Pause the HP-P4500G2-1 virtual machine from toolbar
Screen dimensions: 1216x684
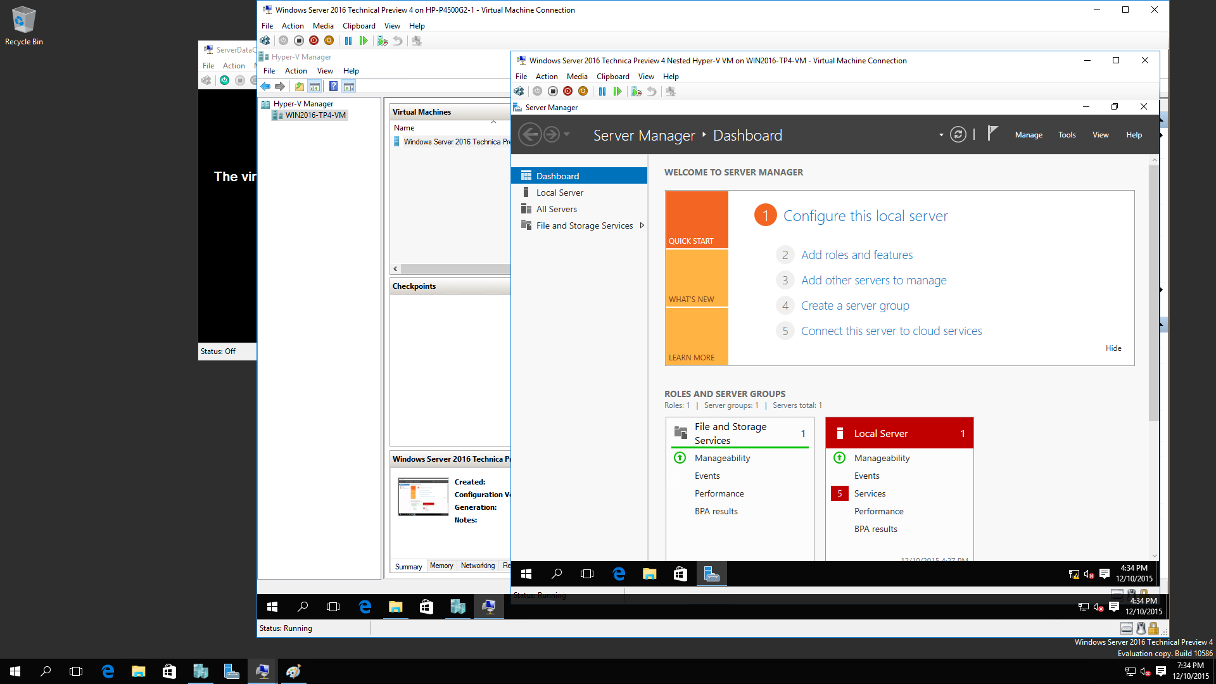[x=348, y=41]
